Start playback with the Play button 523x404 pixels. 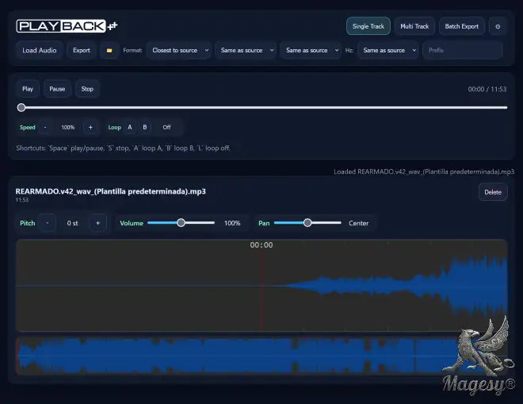[28, 89]
